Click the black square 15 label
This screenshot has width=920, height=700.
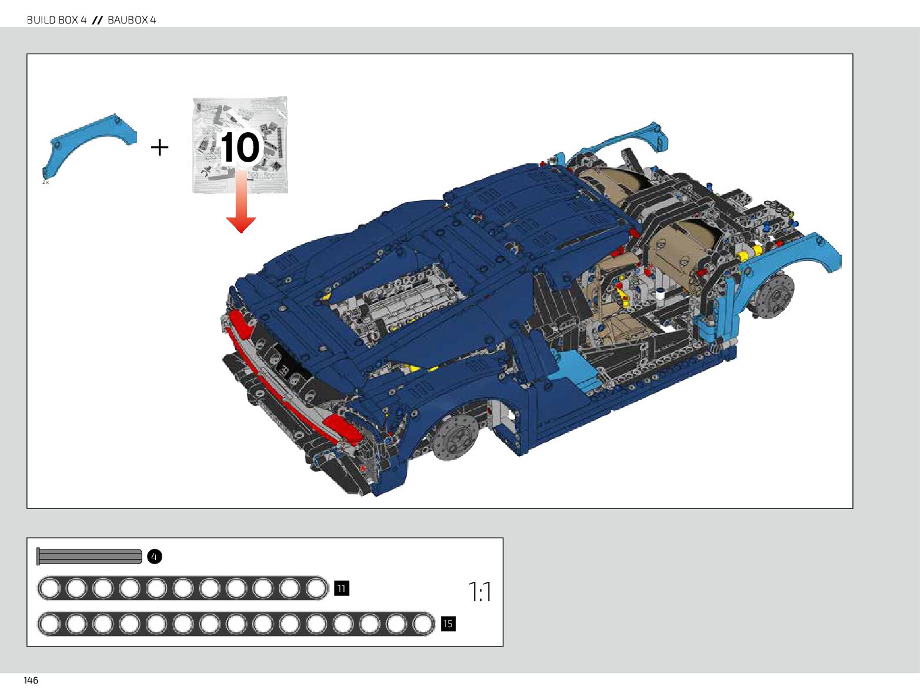pos(448,624)
